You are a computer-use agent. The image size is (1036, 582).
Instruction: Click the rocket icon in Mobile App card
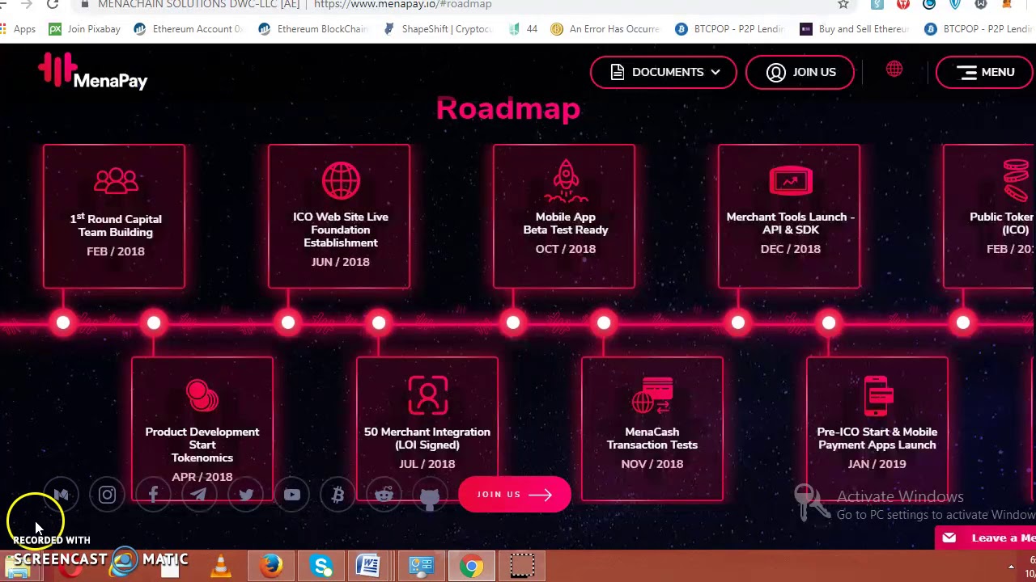pos(566,181)
